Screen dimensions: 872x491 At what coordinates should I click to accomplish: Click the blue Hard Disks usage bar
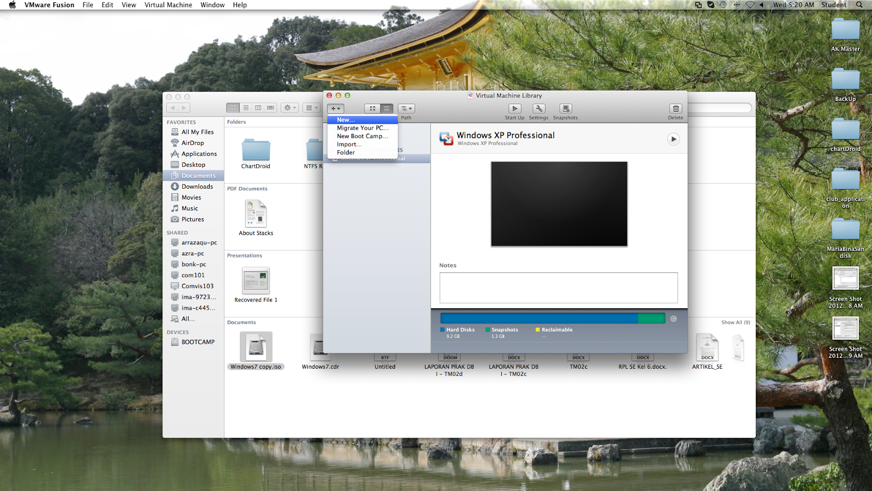(x=539, y=319)
